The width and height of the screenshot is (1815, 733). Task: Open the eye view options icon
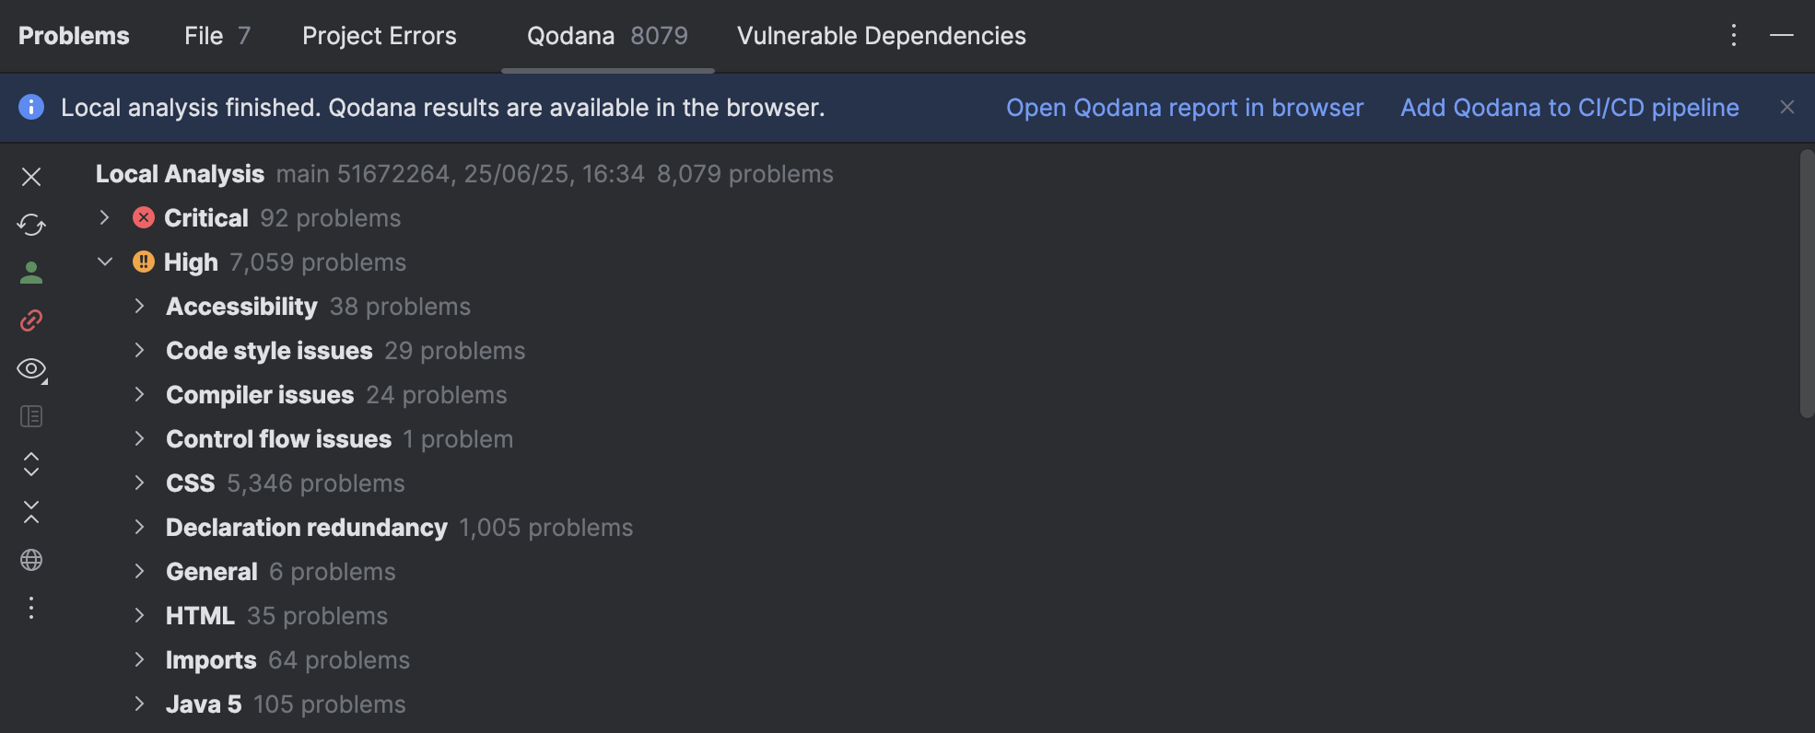(31, 369)
